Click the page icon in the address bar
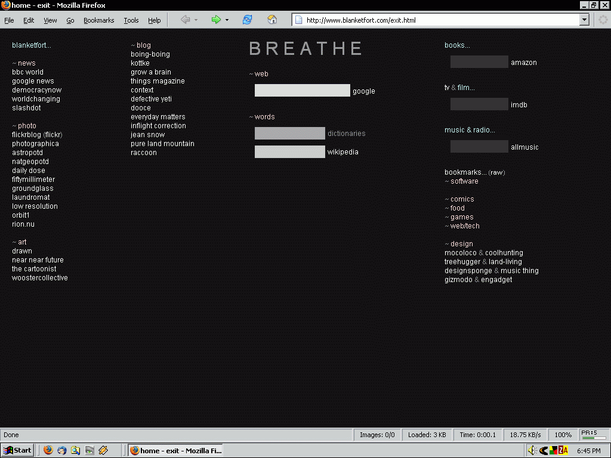This screenshot has height=458, width=611. tap(298, 20)
